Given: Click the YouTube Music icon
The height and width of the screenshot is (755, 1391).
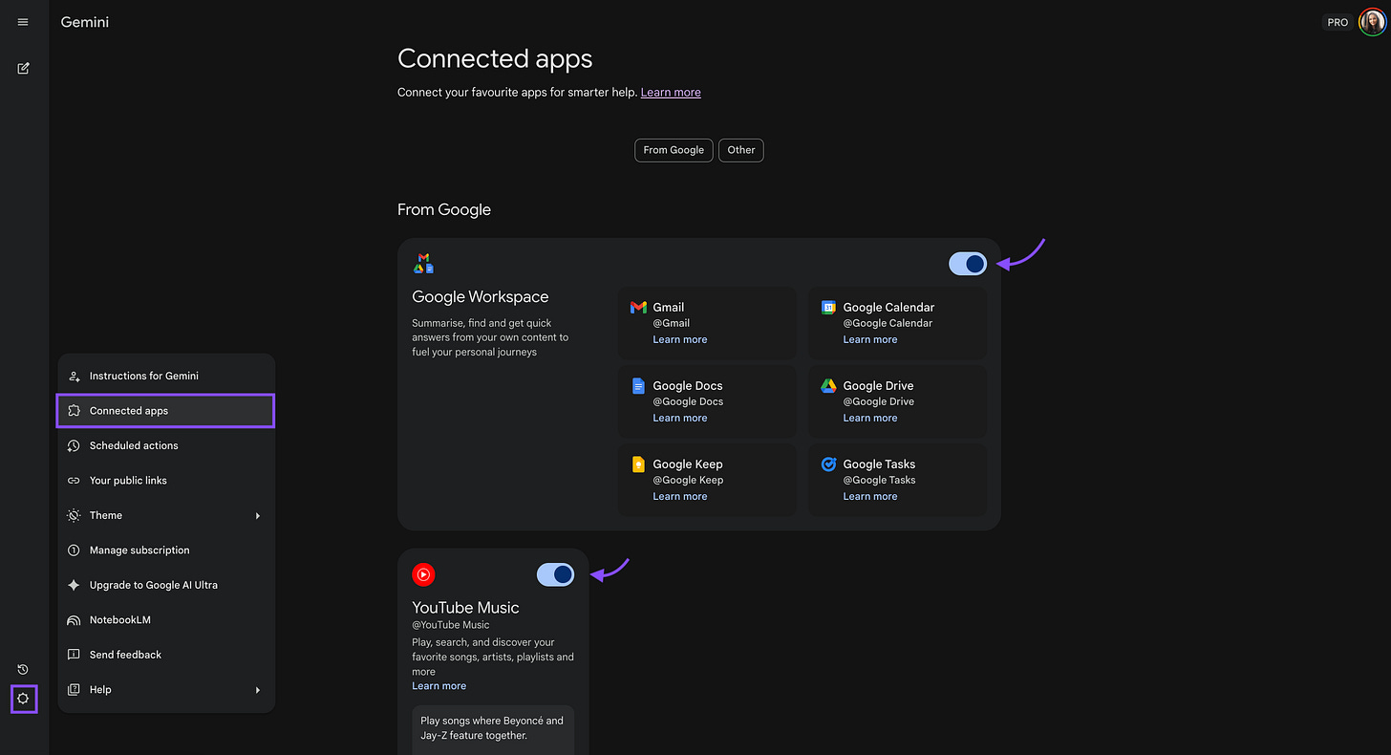Looking at the screenshot, I should point(423,573).
